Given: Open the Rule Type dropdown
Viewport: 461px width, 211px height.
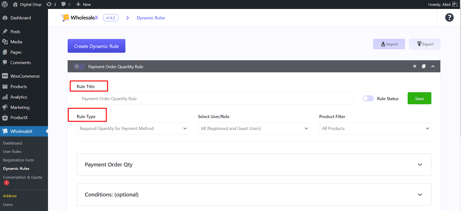Looking at the screenshot, I should pos(133,128).
